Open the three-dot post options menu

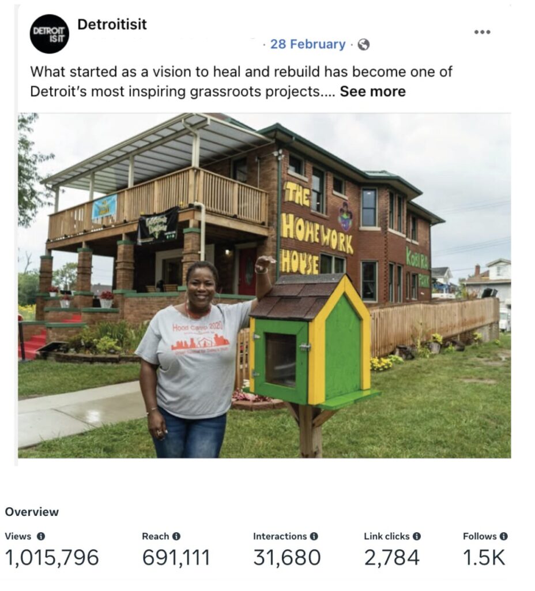(482, 32)
